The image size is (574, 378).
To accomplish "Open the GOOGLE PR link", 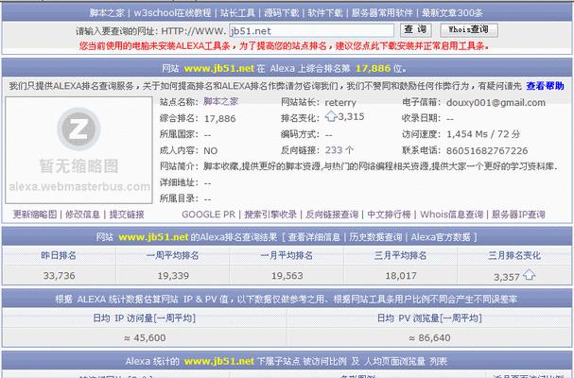I will point(208,215).
